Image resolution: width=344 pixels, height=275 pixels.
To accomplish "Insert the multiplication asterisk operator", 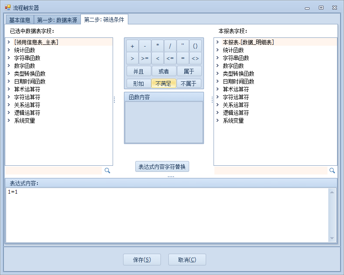I will pyautogui.click(x=157, y=46).
